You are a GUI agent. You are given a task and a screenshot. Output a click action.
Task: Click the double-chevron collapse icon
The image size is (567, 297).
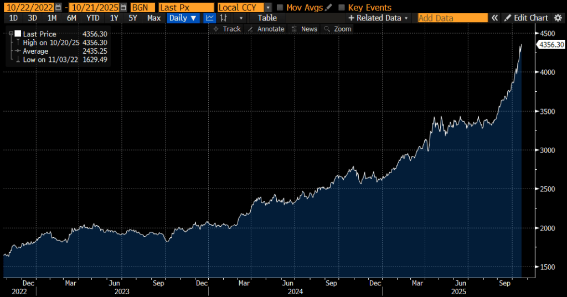tap(494, 18)
